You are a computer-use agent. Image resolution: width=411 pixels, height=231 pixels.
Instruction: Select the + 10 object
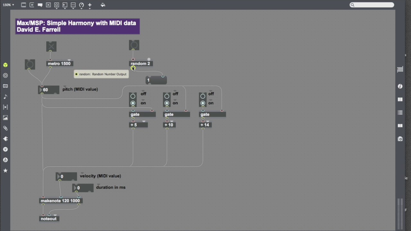coord(169,125)
